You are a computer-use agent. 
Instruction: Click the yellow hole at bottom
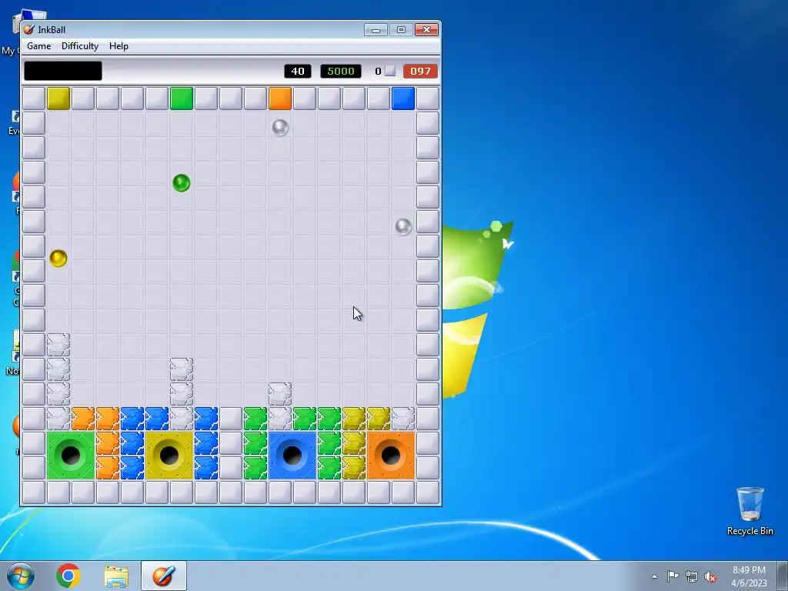pos(169,456)
